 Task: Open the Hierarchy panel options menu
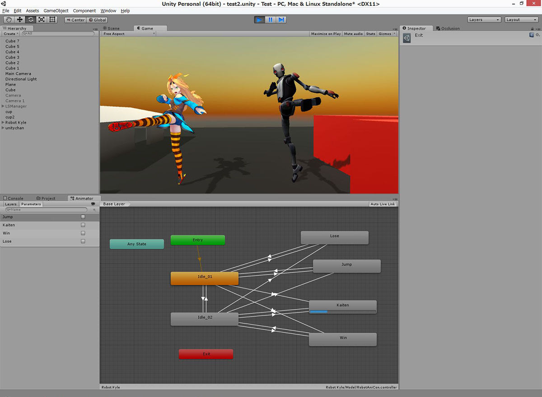(96, 28)
